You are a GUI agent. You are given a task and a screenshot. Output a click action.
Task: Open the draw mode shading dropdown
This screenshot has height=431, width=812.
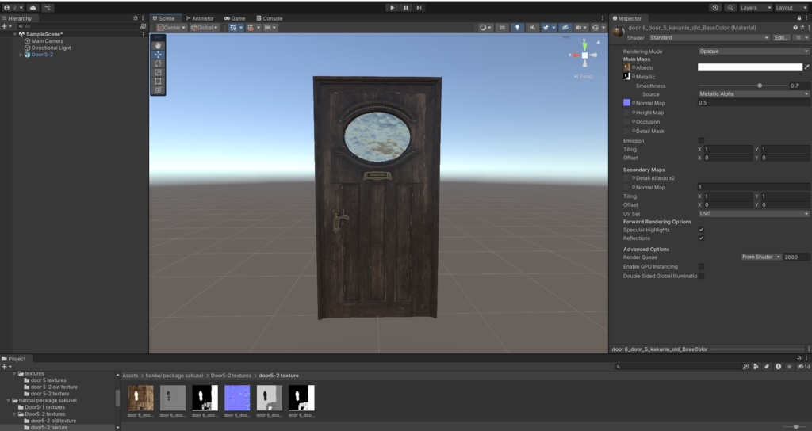(x=486, y=28)
